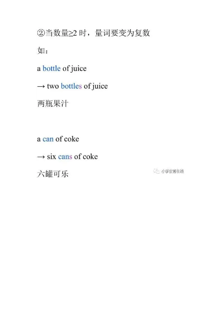Image resolution: width=224 pixels, height=317 pixels.
Task: Click the word six
Action: pyautogui.click(x=51, y=157)
